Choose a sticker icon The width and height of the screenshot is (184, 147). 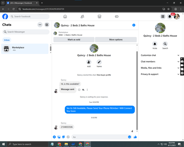coord(64,137)
